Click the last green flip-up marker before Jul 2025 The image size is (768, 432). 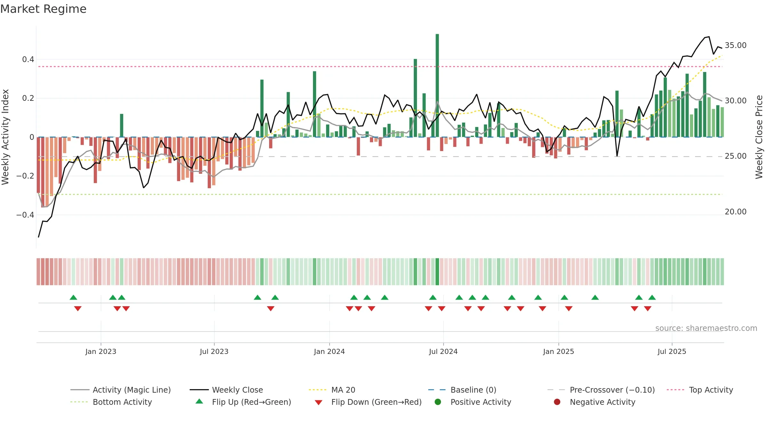(652, 297)
